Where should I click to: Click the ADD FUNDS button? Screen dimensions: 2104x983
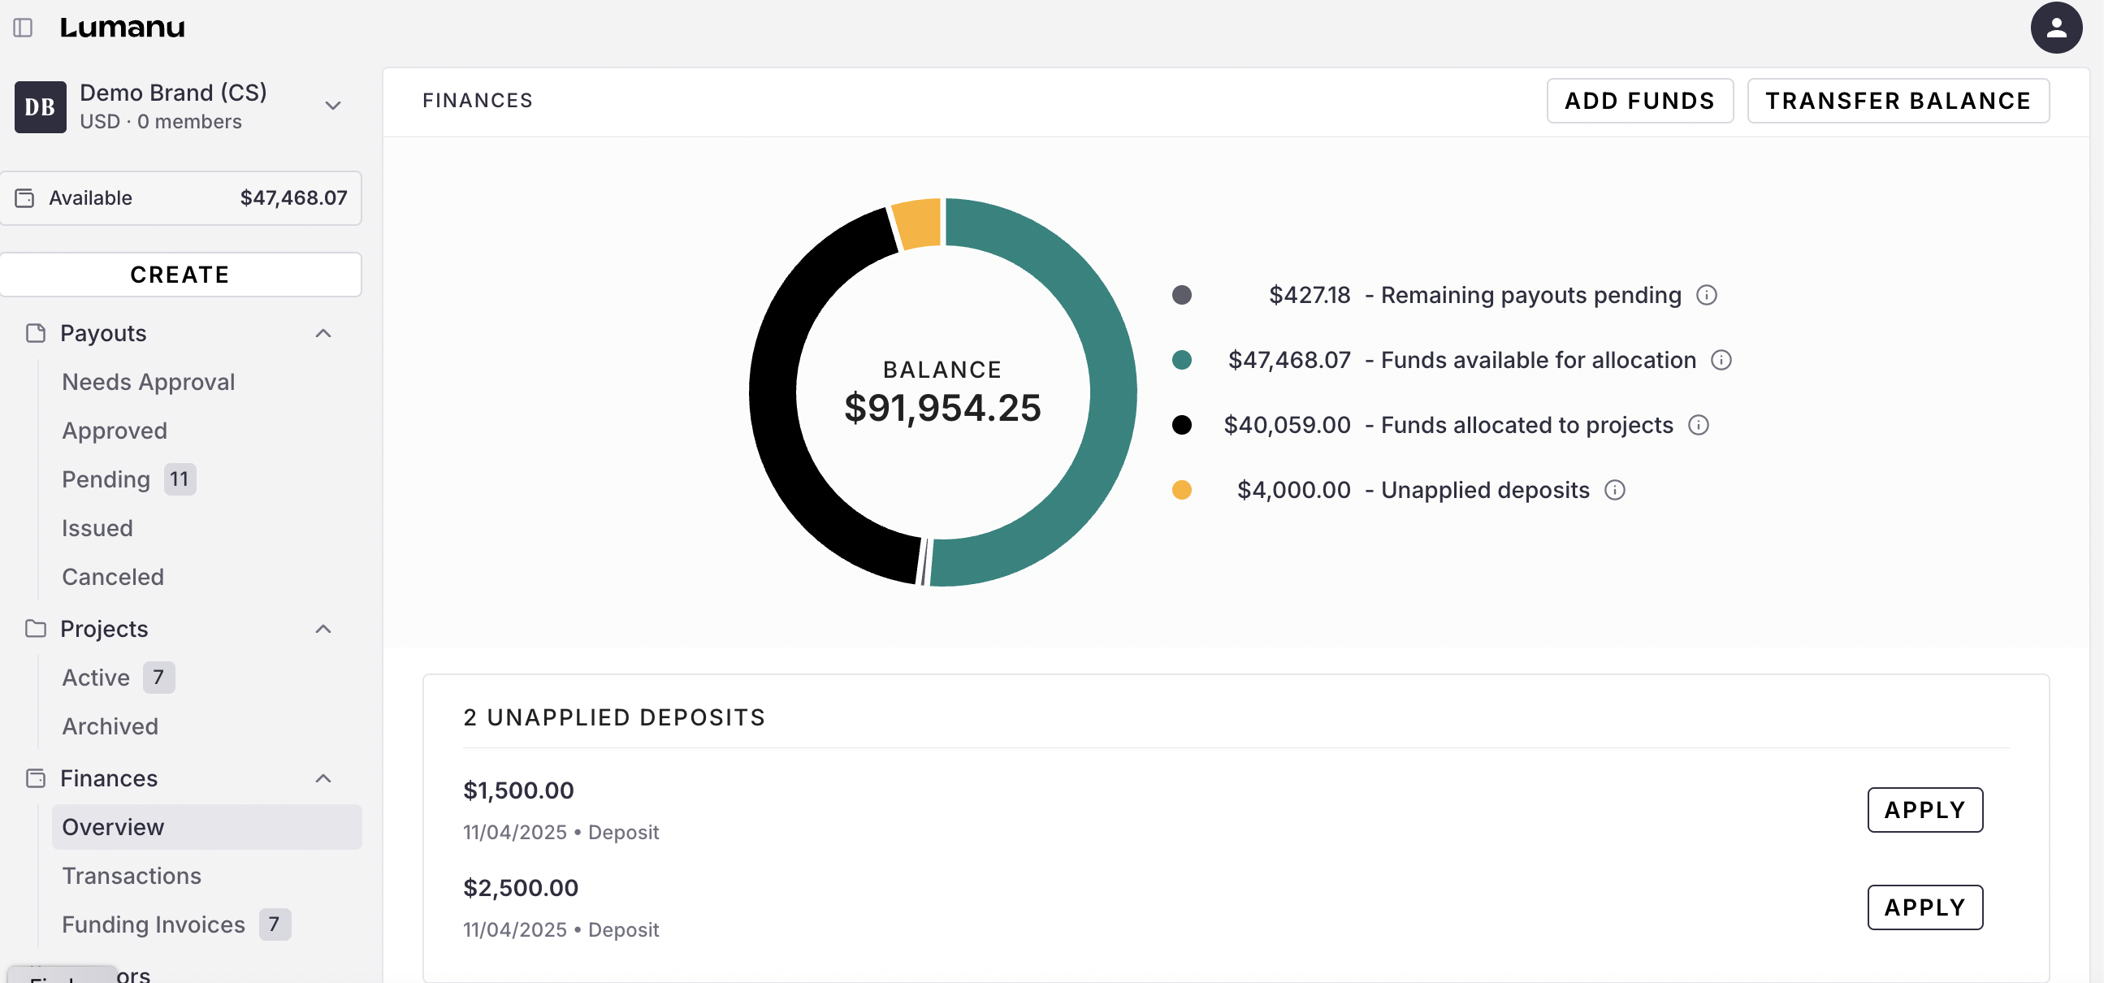point(1639,102)
